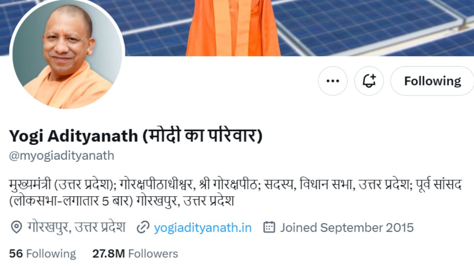Open the yogiadityanath.in website link
This screenshot has width=474, height=266.
[x=203, y=227]
